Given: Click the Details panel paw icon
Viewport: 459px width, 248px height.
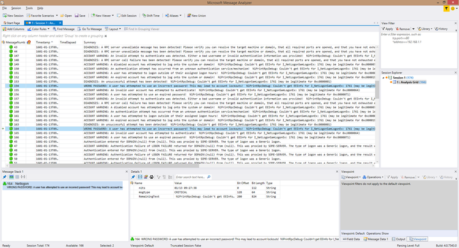Looking at the screenshot, I should point(152,177).
